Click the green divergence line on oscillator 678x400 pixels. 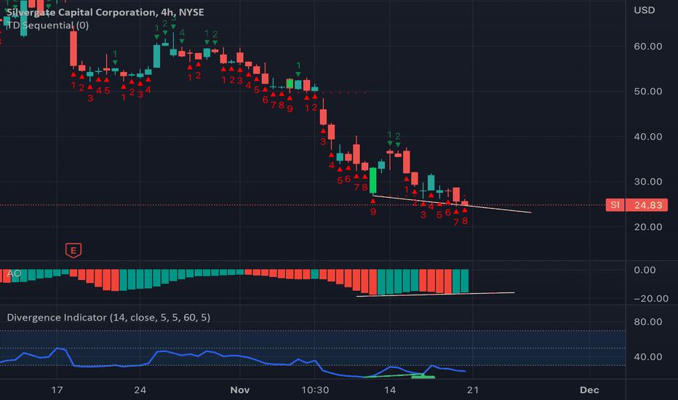click(x=393, y=375)
